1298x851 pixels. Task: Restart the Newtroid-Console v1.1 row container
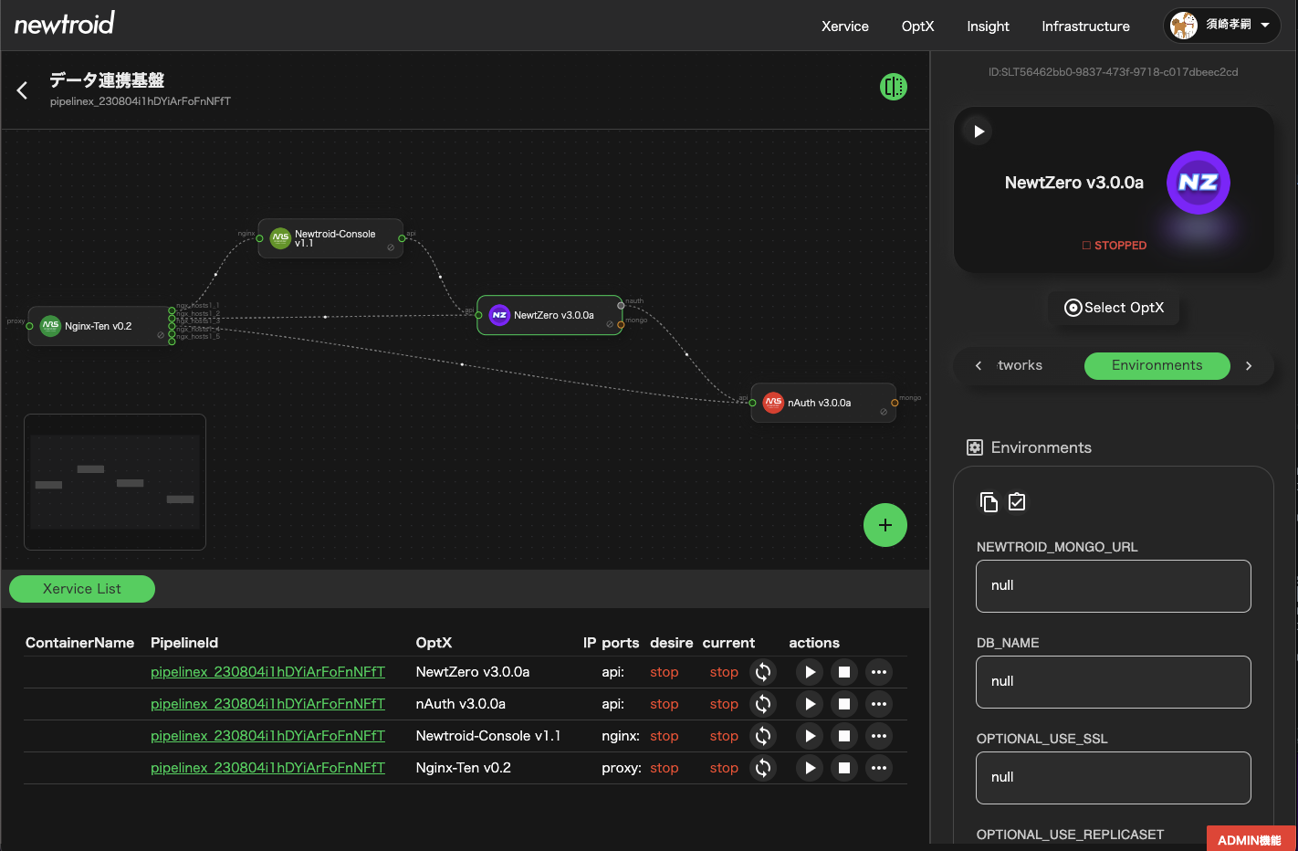[763, 736]
